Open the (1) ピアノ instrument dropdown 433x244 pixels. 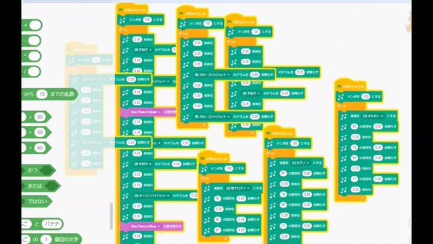pyautogui.click(x=300, y=163)
